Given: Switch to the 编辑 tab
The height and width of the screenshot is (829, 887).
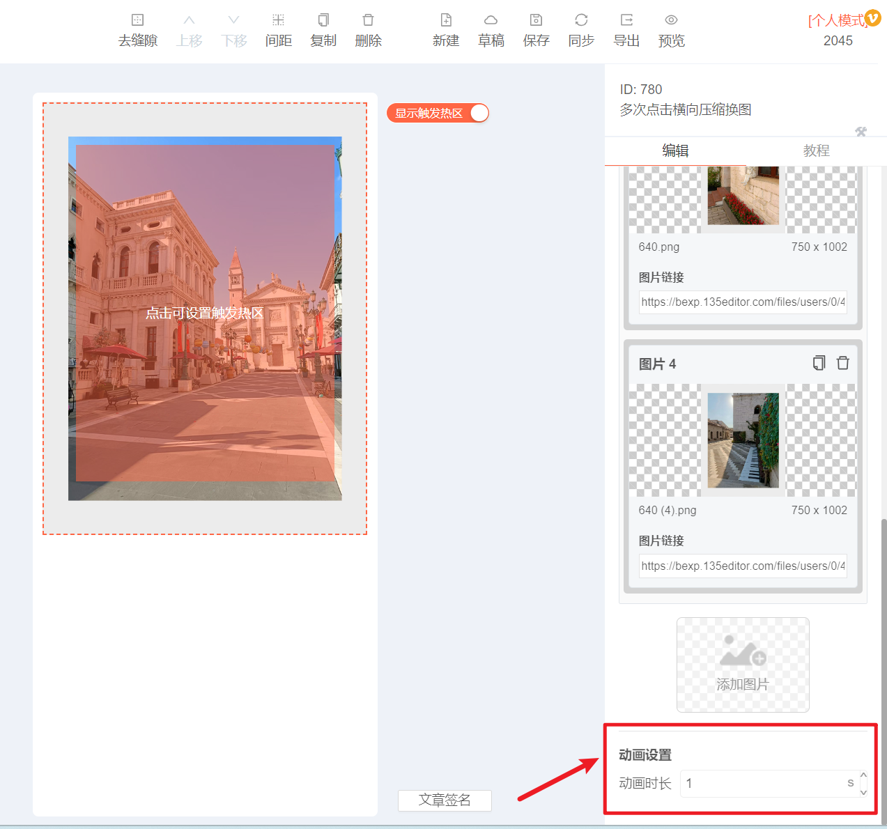Looking at the screenshot, I should point(675,150).
